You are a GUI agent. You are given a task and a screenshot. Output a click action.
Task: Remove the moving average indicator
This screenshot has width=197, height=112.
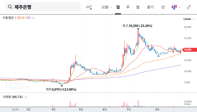34,18
